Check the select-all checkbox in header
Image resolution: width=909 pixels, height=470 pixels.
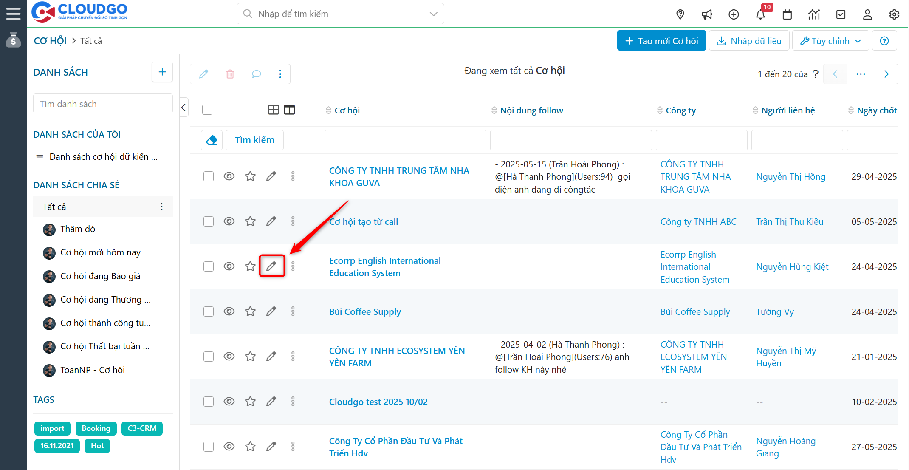tap(207, 110)
